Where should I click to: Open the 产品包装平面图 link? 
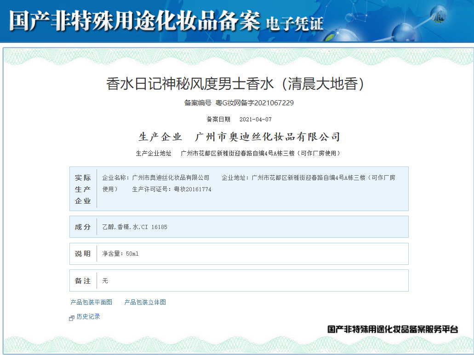pos(91,302)
